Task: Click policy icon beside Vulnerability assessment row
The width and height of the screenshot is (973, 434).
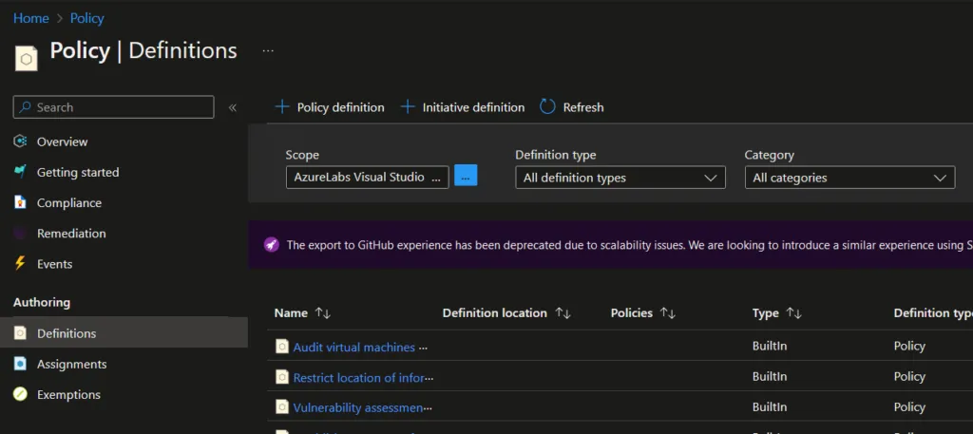Action: point(282,407)
